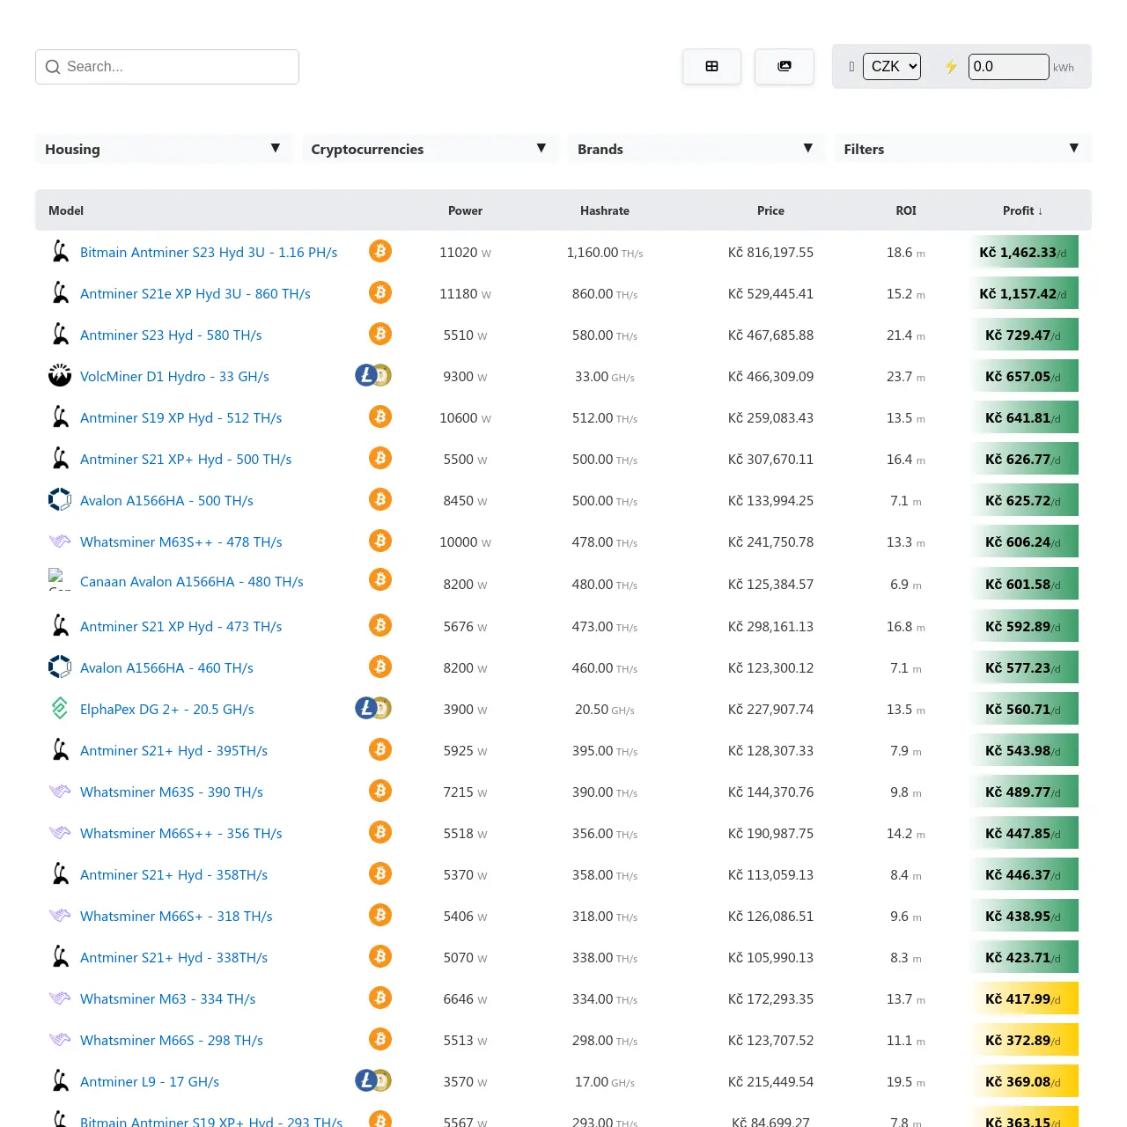Click power value 11180 W
Viewport: 1127px width, 1127px height.
tap(465, 293)
